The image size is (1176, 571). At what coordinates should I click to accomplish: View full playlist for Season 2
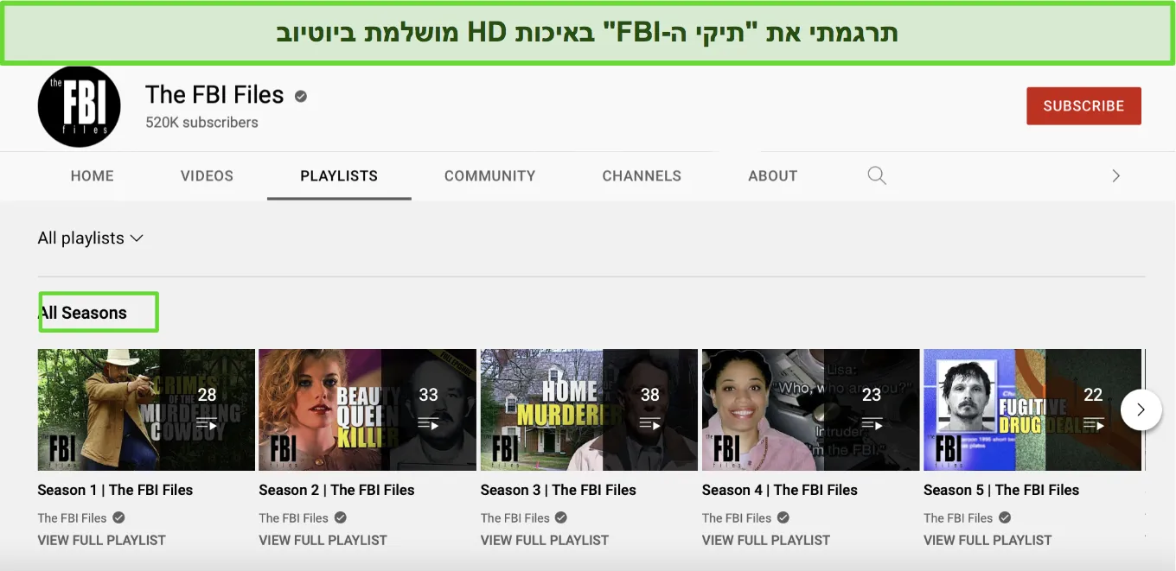click(323, 540)
